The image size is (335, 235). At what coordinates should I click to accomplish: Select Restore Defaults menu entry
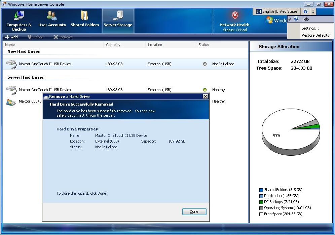315,35
